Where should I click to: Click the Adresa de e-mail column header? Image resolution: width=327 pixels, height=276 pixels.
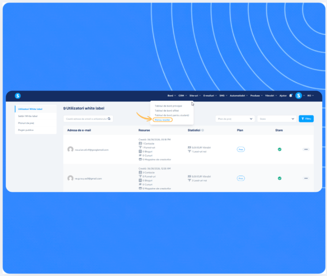pos(79,130)
